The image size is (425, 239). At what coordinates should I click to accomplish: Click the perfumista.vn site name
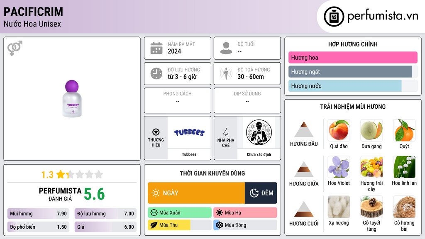[x=383, y=16]
